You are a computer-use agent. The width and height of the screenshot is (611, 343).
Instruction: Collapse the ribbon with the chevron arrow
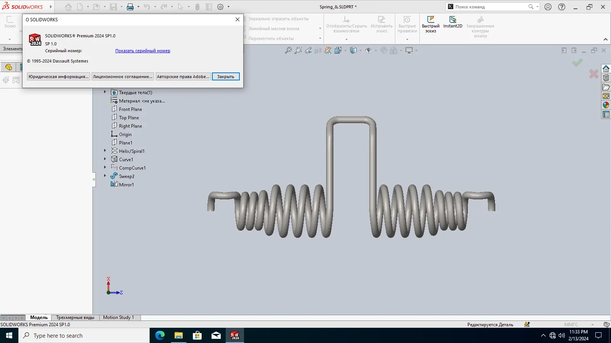[605, 39]
